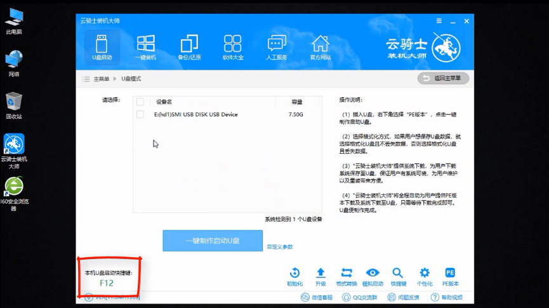Viewport: 549px width, 308px height.
Task: Open 此电脑 desktop icon
Action: tap(14, 21)
